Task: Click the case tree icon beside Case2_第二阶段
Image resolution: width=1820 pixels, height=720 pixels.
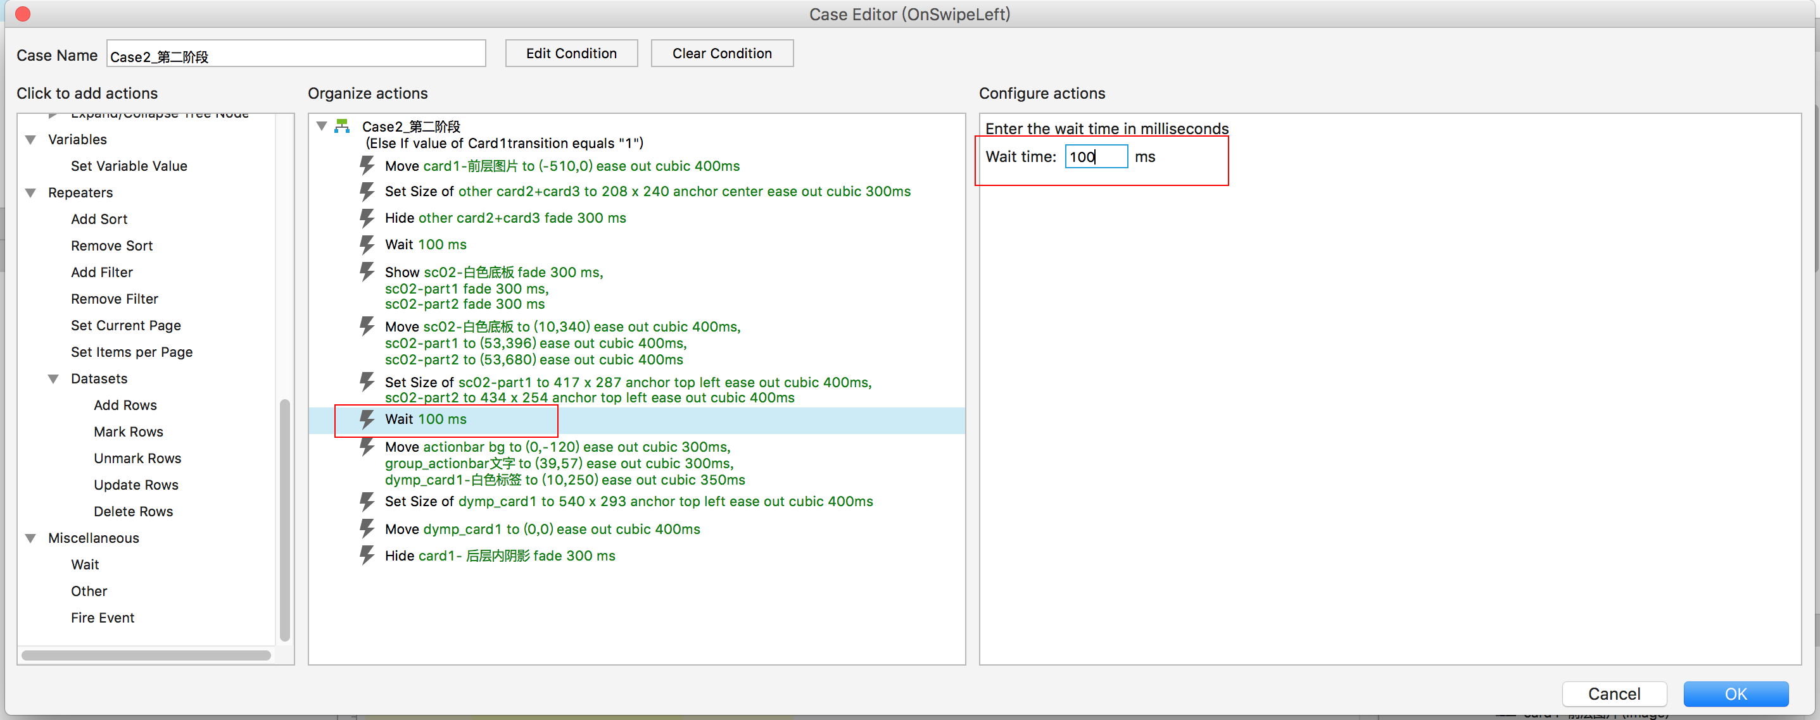Action: tap(343, 127)
